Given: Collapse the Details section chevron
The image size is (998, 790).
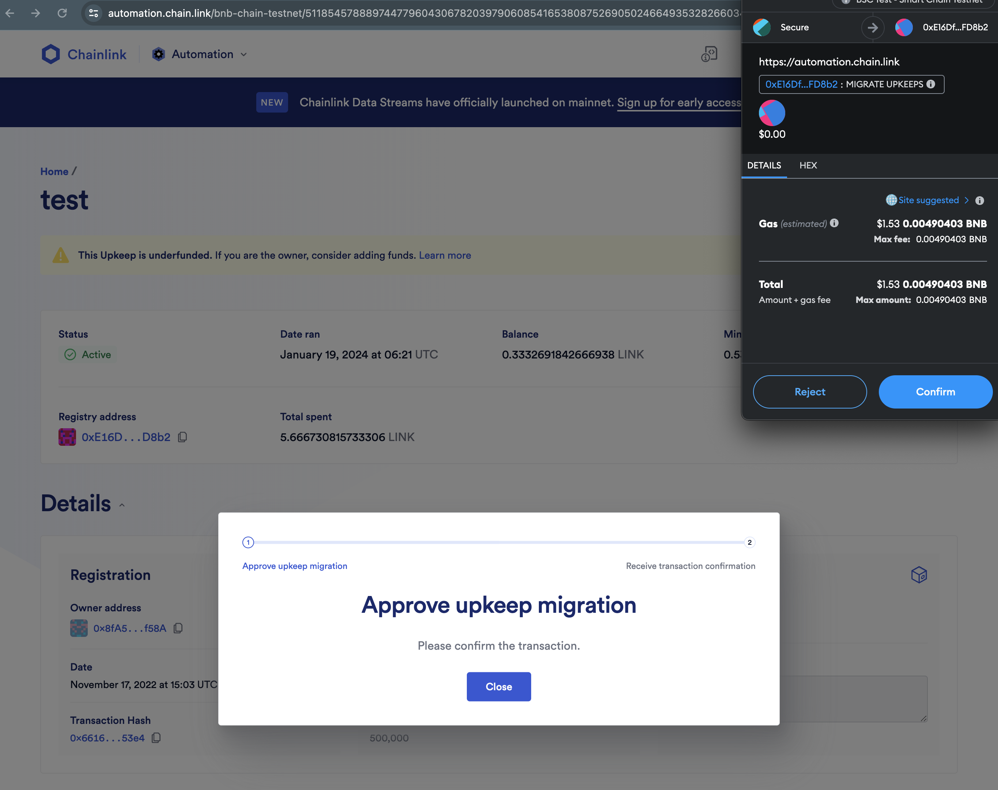Looking at the screenshot, I should tap(122, 505).
